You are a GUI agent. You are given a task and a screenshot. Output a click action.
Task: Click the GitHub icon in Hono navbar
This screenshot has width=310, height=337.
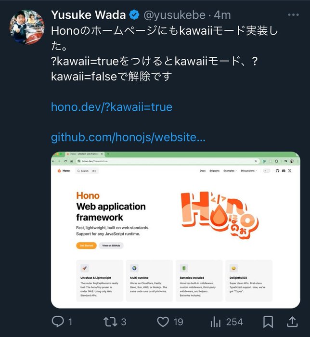click(x=277, y=170)
